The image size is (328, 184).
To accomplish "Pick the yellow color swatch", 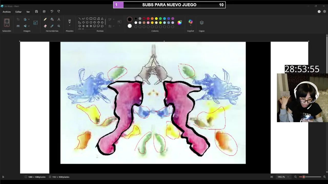I will [156, 19].
